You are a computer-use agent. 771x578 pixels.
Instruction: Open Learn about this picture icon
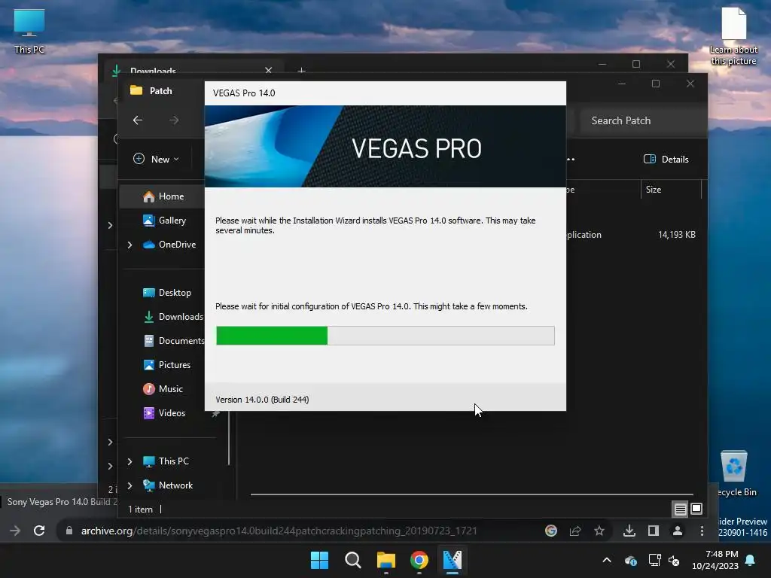[x=733, y=37]
